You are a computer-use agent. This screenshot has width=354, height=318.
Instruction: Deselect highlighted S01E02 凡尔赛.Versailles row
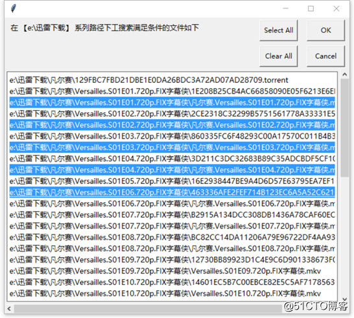(172, 125)
